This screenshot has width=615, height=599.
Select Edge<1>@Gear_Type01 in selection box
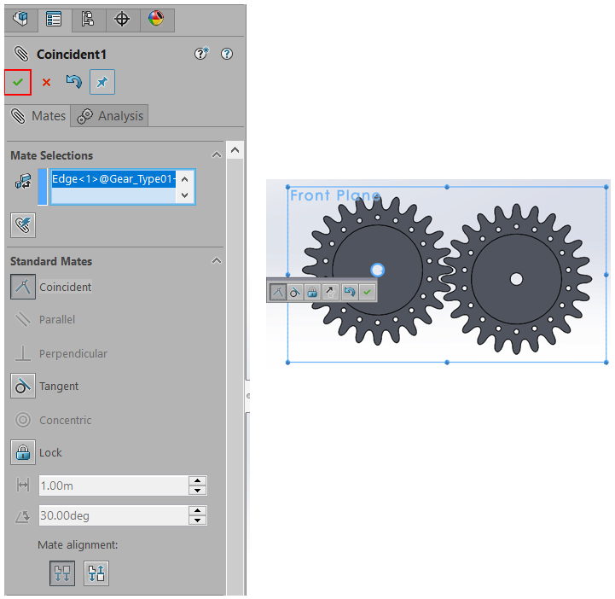[x=113, y=179]
